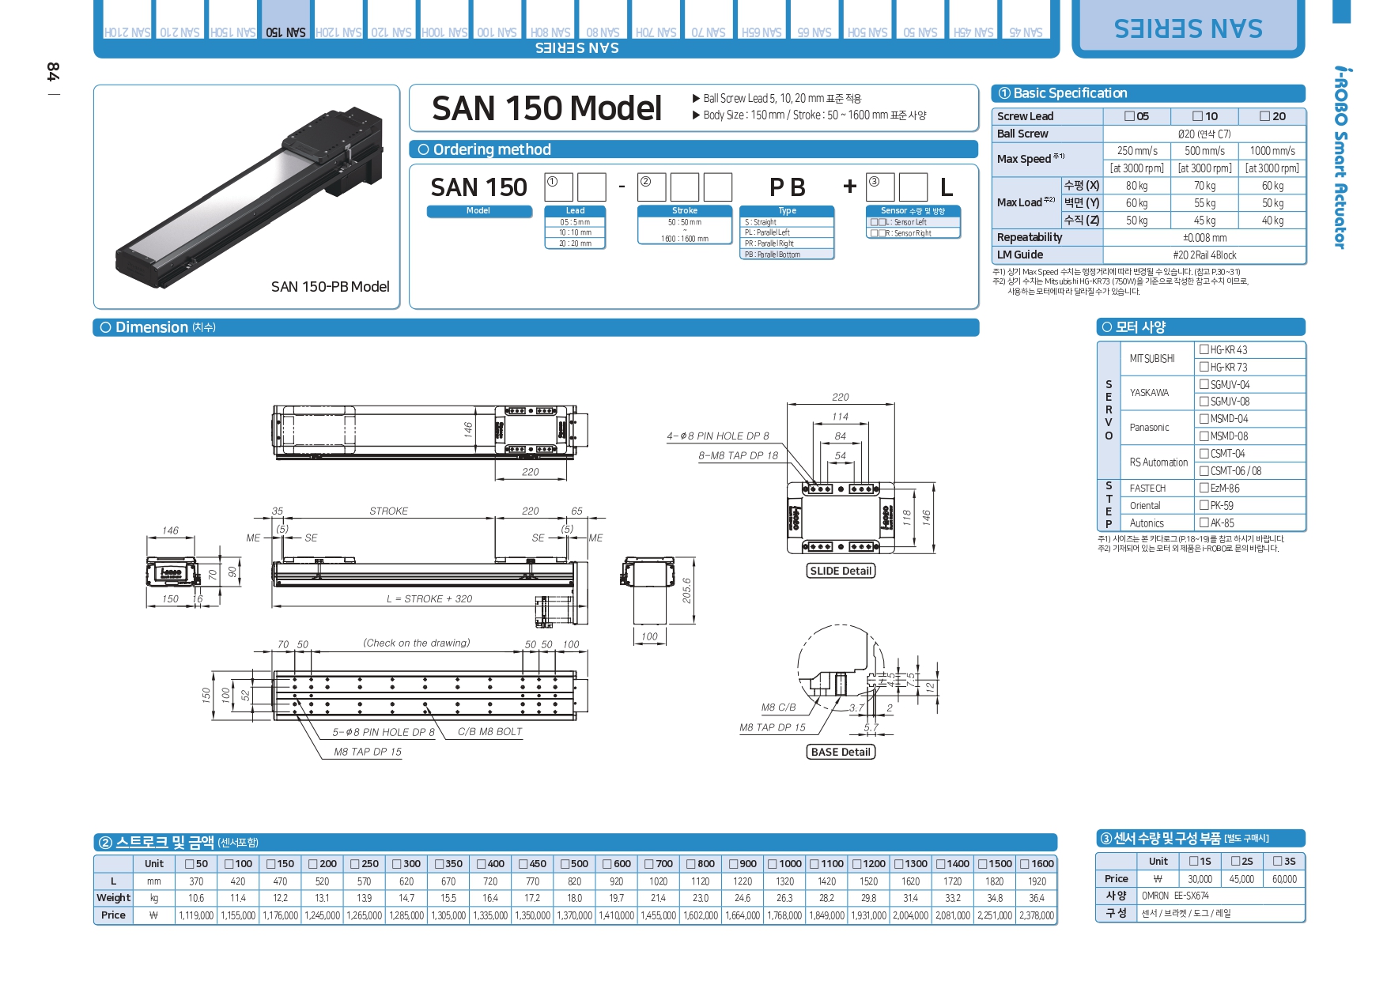
Task: Click the PB : Parallel Bottom type row
Action: 787,255
